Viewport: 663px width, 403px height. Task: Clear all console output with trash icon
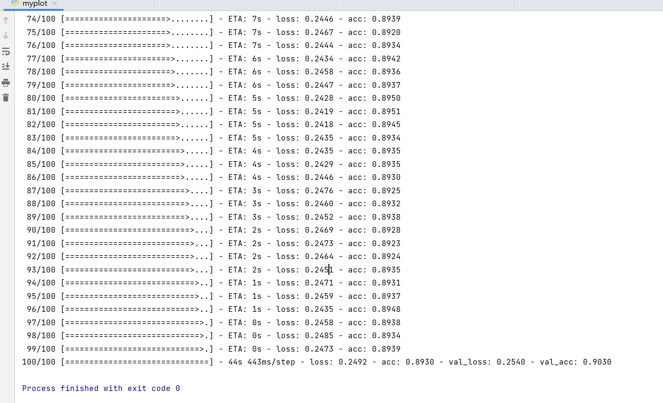6,98
